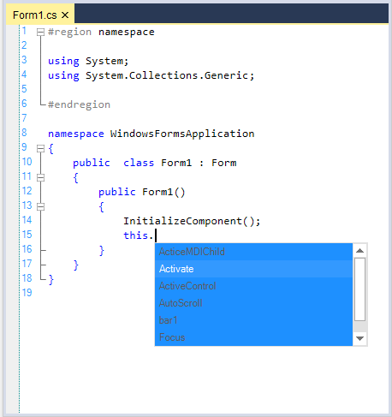Screen dimensions: 392x417
Task: Click the autocomplete scroll up arrow
Action: tap(360, 251)
